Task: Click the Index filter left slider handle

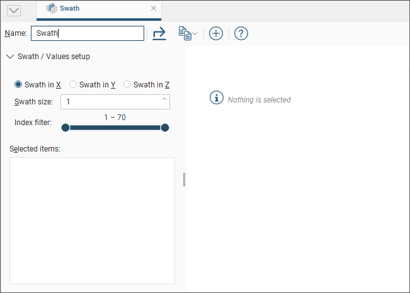Action: point(65,128)
